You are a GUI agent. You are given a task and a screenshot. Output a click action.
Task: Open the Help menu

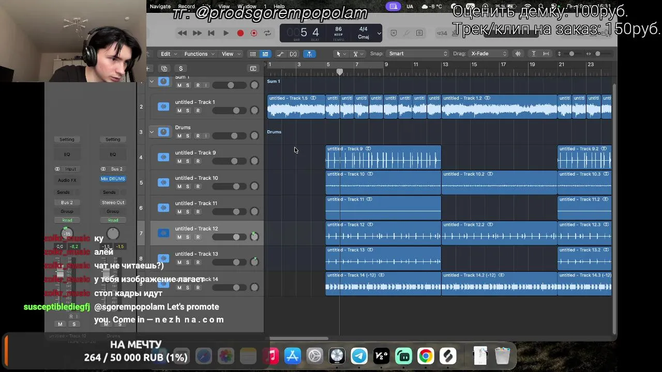[x=279, y=6]
